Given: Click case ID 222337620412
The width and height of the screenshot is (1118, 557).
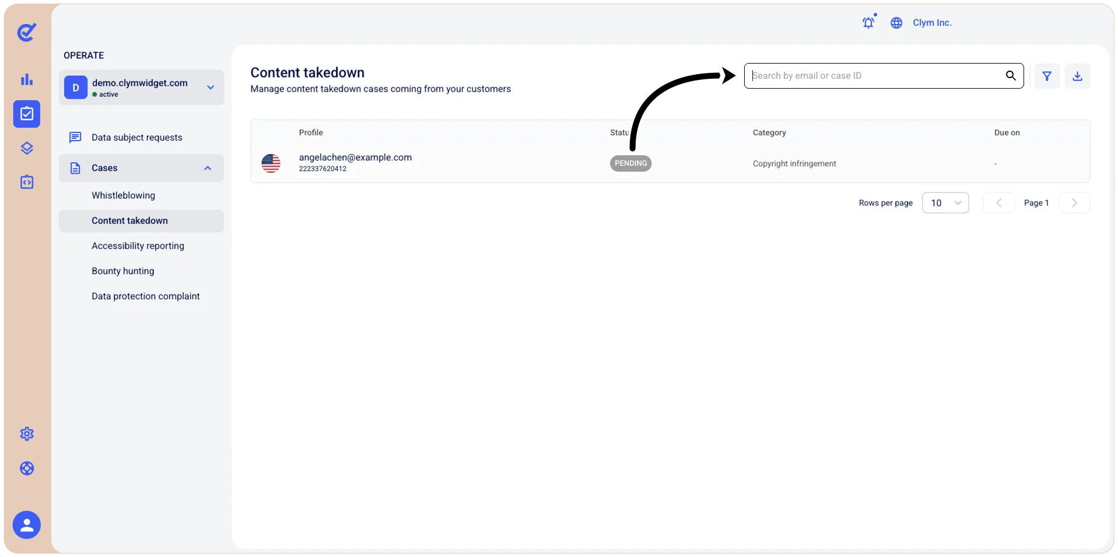Looking at the screenshot, I should tap(323, 169).
